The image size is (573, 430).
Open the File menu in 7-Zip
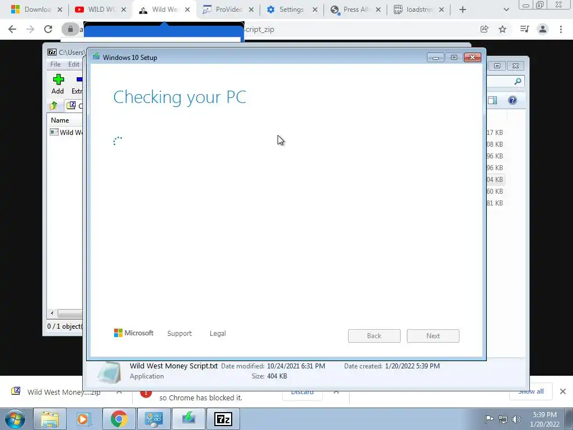55,64
